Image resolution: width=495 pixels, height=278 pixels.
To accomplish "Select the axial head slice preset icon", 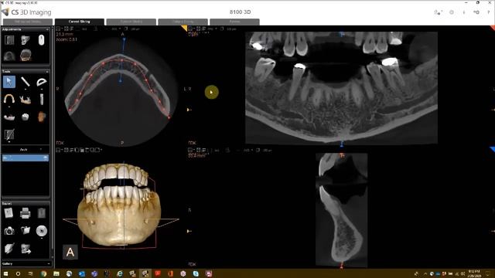I will pos(9,56).
